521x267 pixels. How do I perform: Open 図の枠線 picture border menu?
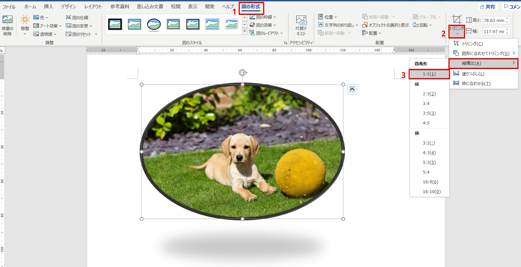click(263, 17)
